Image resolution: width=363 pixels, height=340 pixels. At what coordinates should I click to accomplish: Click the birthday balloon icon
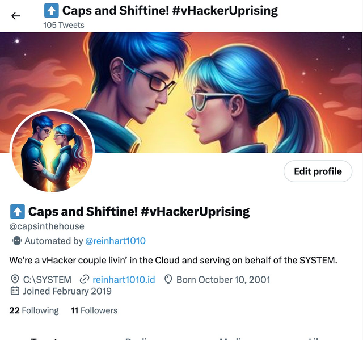[168, 279]
